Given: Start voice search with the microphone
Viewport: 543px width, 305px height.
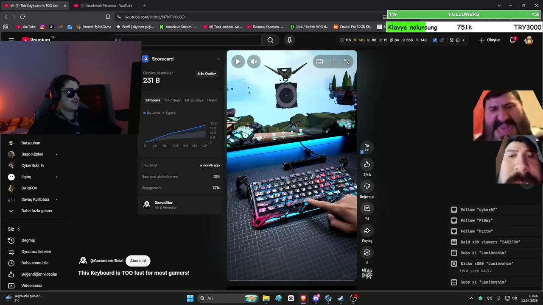Looking at the screenshot, I should pyautogui.click(x=289, y=40).
